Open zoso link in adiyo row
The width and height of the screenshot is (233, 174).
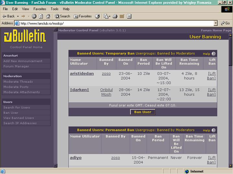tap(116, 158)
